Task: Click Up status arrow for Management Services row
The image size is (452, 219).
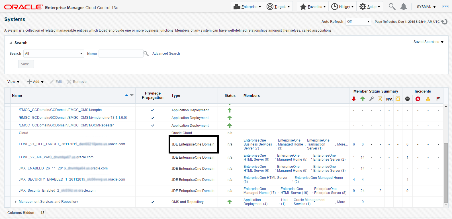Action: tap(230, 202)
